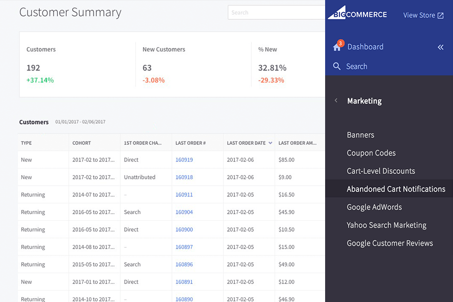Viewport: 453px width, 302px height.
Task: Click the magnifying glass Search icon in sidebar
Action: pos(337,66)
